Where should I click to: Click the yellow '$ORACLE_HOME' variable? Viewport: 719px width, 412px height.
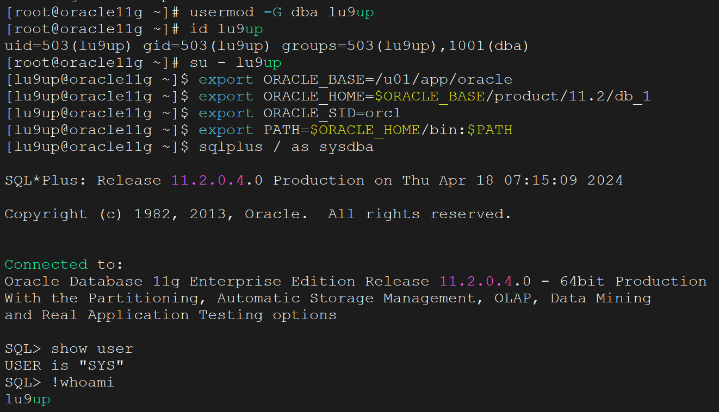pyautogui.click(x=365, y=130)
